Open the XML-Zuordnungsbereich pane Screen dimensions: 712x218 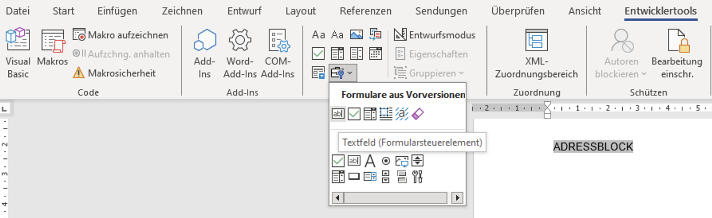tap(536, 52)
